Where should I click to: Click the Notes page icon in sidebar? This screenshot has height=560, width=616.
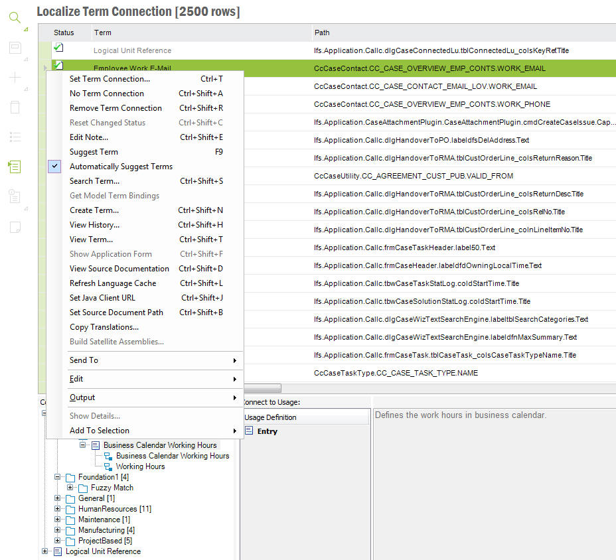15,227
